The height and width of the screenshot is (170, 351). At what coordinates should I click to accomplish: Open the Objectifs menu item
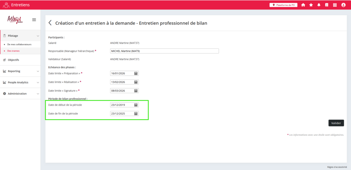pos(13,60)
